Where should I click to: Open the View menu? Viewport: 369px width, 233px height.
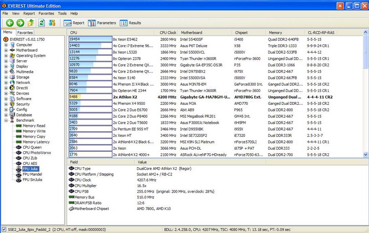16,13
